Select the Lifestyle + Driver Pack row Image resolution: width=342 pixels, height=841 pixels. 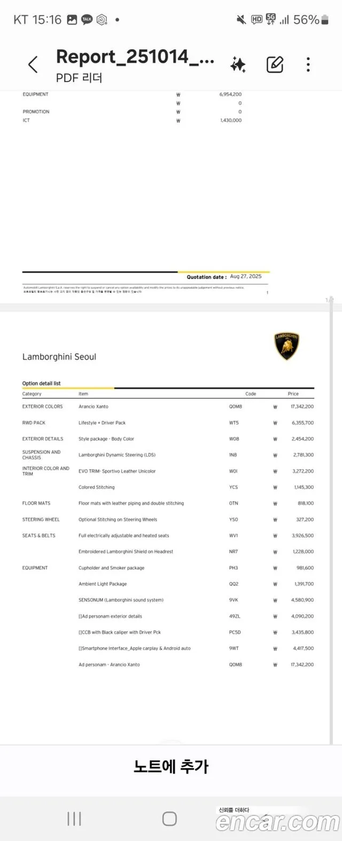click(102, 423)
